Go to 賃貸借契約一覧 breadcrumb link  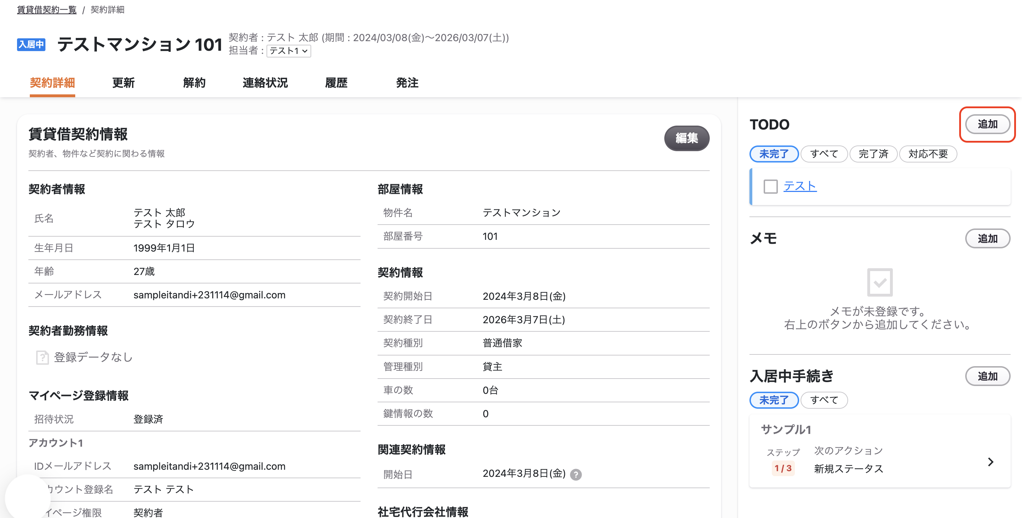tap(47, 10)
